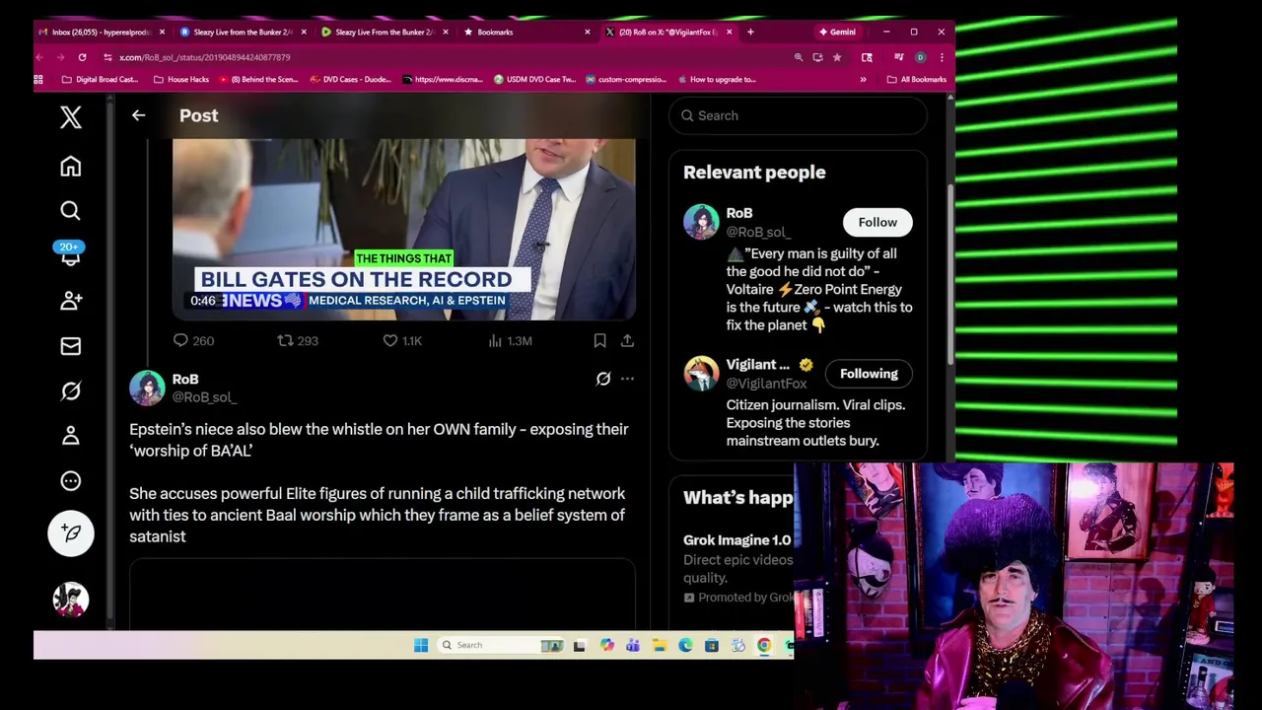The image size is (1262, 710).
Task: Open Behind the Scenes YouTube bookmark
Action: (258, 79)
